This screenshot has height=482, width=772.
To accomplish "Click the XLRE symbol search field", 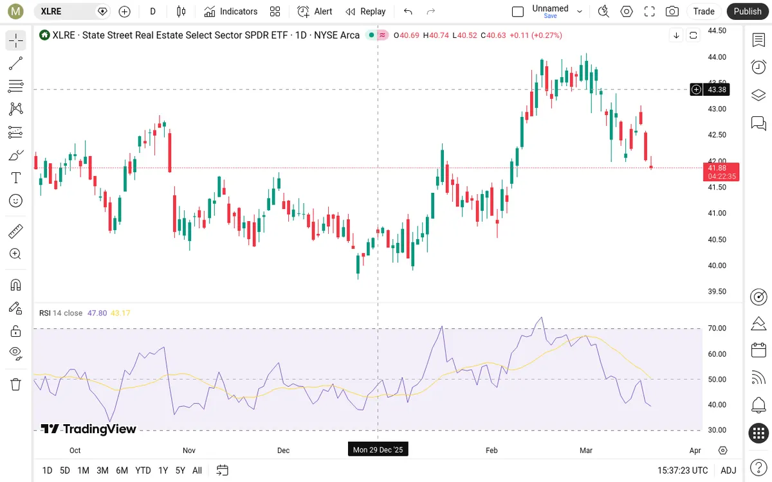I will tap(71, 11).
